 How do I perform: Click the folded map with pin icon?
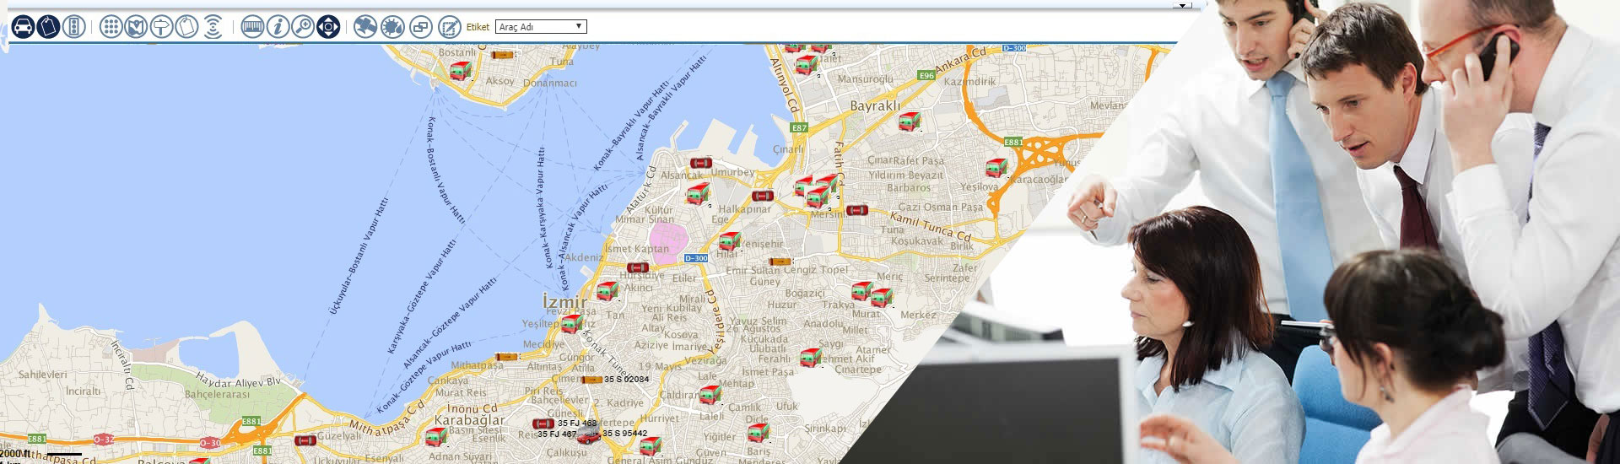[x=136, y=27]
